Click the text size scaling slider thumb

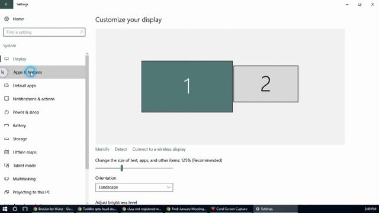point(122,168)
